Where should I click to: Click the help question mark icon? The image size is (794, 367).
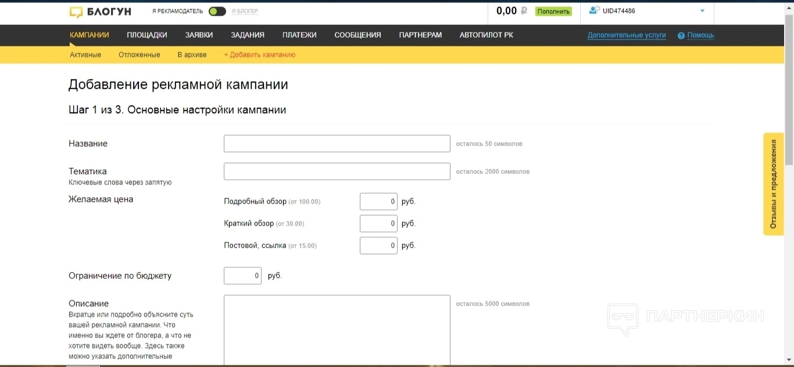tap(681, 35)
